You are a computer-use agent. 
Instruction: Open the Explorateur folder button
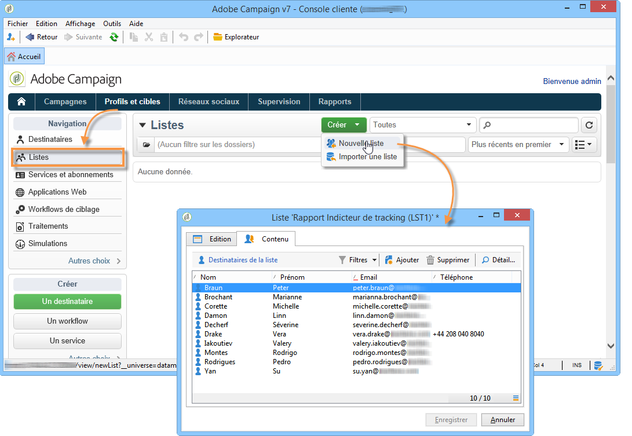(x=236, y=37)
